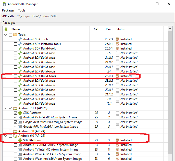Collapse the Tools group
The width and height of the screenshot is (175, 161).
pos(5,35)
